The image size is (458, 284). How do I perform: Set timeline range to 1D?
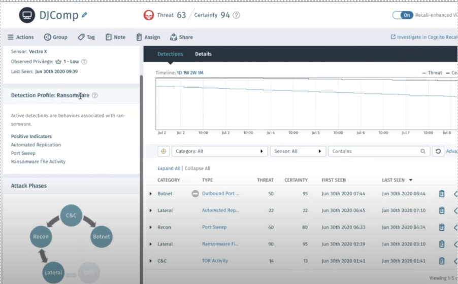179,73
